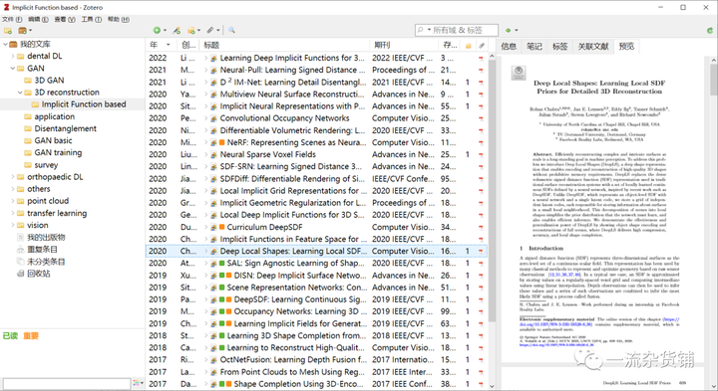Select the survey collection

[x=46, y=165]
